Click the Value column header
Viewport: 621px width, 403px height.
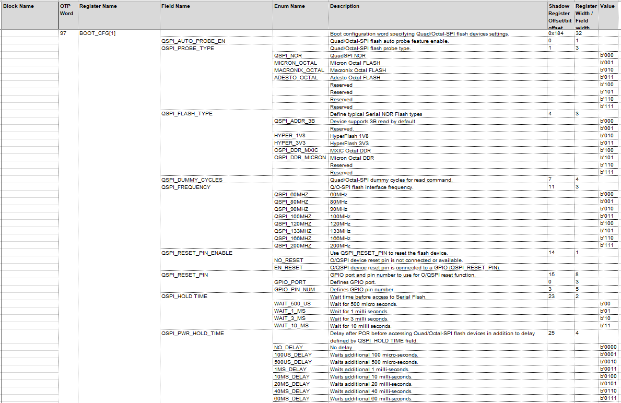608,16
